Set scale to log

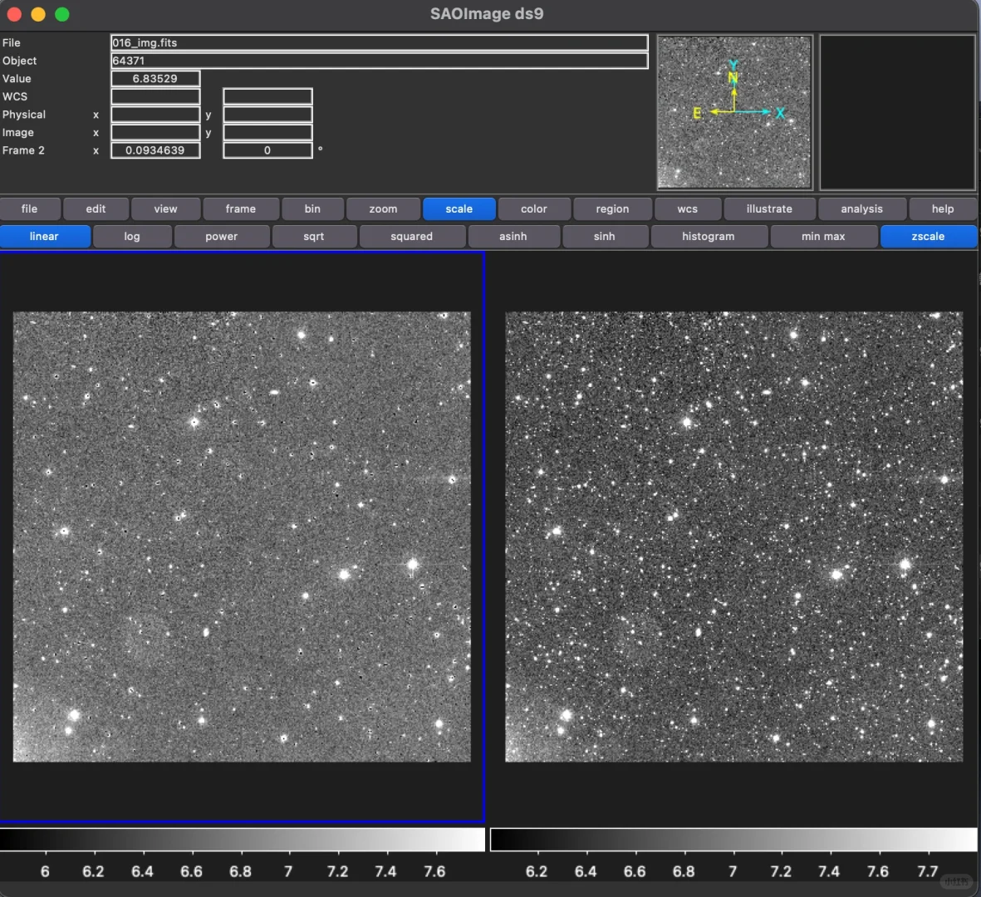[x=132, y=237]
